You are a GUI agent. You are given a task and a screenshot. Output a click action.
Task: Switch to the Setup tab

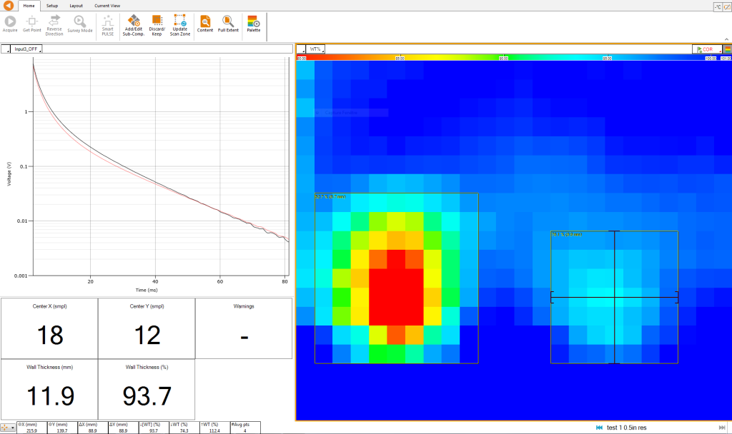[52, 6]
